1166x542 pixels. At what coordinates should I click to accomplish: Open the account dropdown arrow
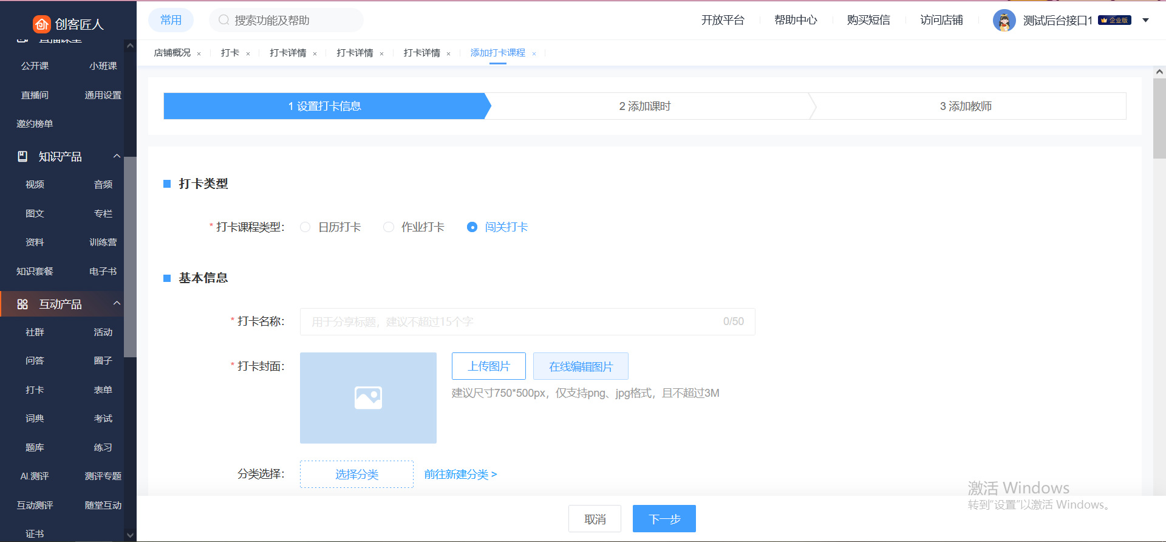pos(1145,20)
